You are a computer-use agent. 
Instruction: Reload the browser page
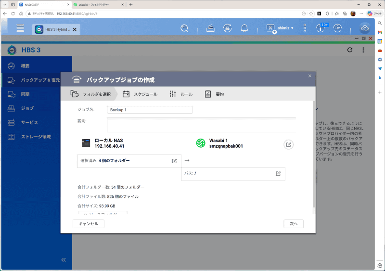pos(13,14)
